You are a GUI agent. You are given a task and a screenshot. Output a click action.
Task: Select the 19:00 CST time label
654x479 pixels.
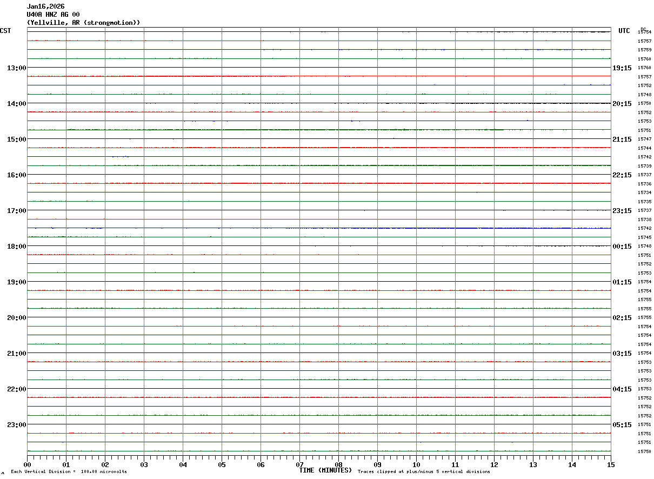tap(17, 282)
